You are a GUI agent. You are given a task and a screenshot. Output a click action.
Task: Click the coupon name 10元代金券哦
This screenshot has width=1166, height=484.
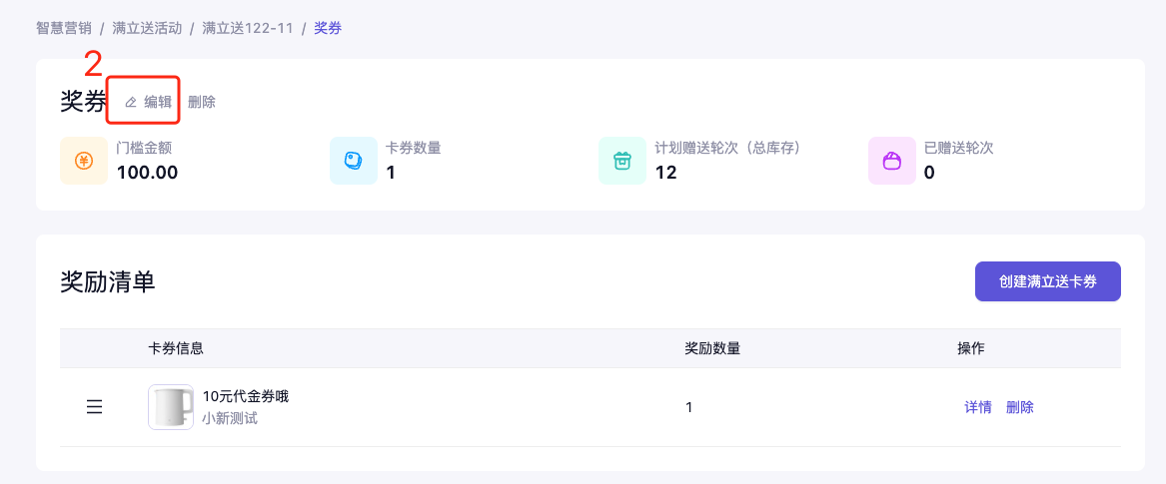246,396
